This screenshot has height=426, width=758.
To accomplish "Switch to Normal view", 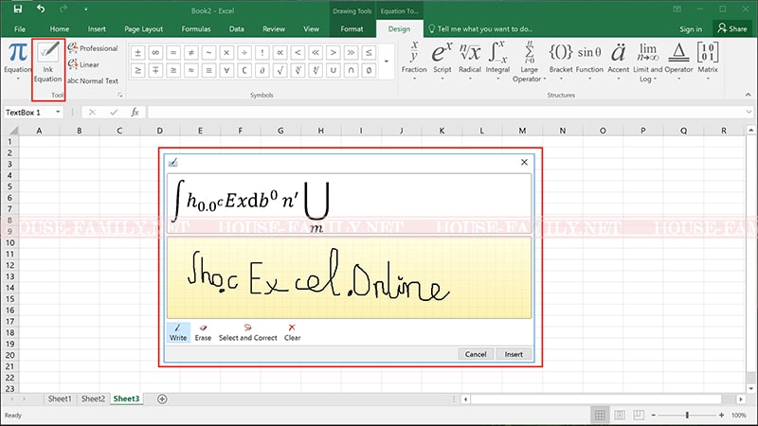I will [x=600, y=415].
